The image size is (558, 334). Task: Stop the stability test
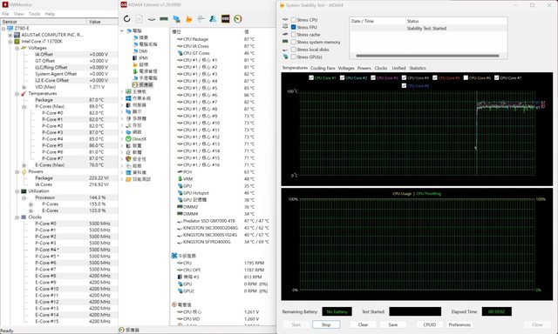(x=326, y=324)
